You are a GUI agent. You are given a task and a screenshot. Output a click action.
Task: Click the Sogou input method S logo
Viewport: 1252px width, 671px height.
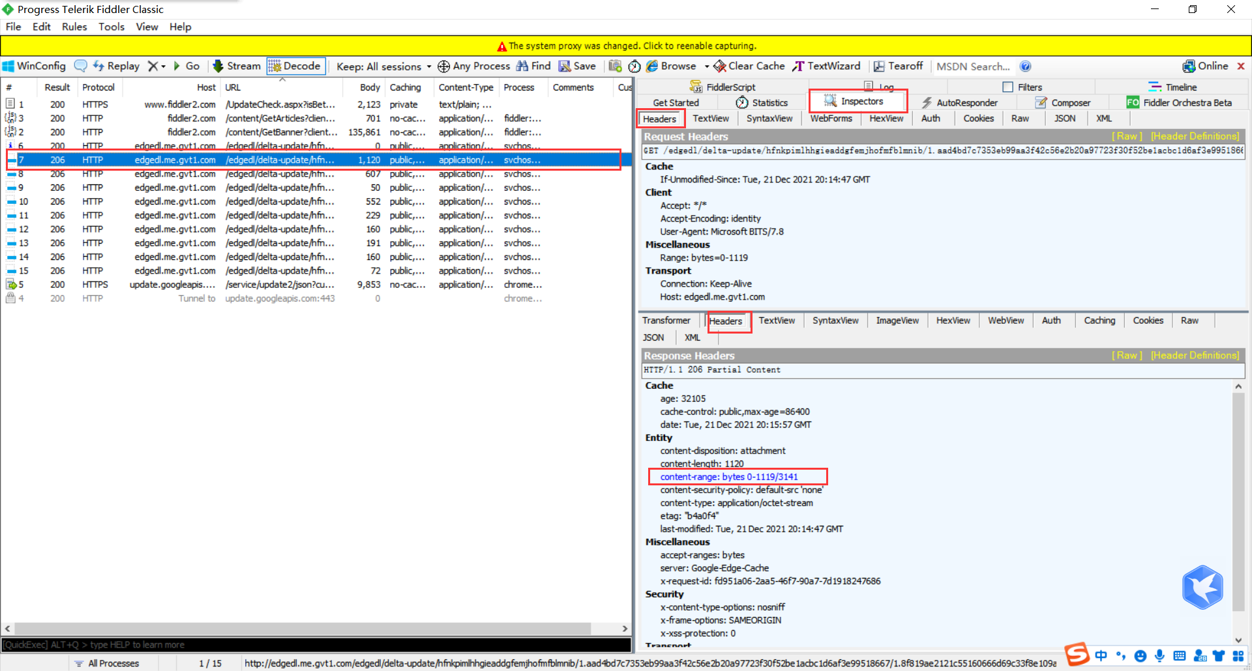(x=1077, y=654)
